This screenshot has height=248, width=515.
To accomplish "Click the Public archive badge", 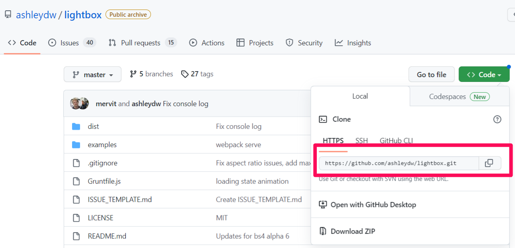I will [128, 15].
